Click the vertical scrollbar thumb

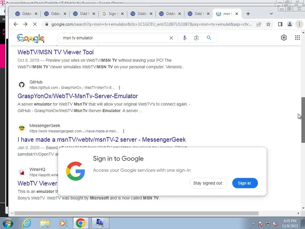point(303,120)
